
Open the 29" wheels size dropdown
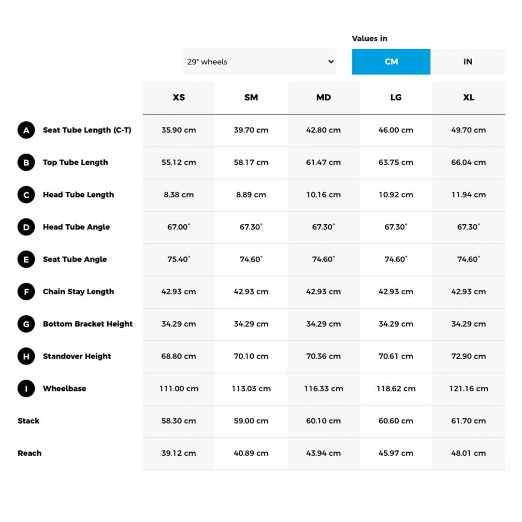pos(259,62)
